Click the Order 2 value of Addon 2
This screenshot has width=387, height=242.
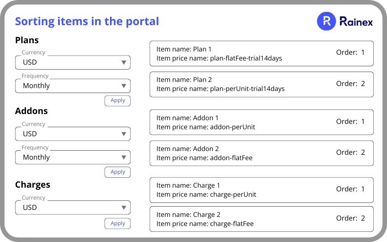coord(363,152)
